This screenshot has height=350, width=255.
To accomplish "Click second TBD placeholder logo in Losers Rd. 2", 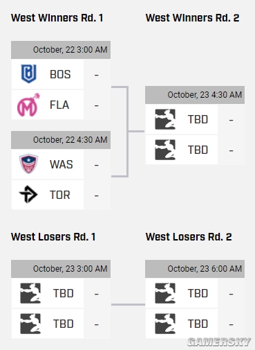I will (x=165, y=324).
